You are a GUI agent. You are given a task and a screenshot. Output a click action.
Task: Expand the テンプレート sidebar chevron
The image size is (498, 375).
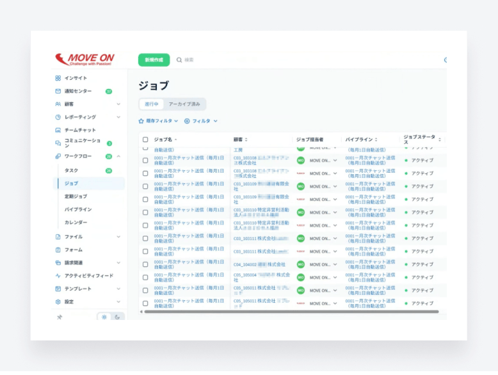click(118, 289)
